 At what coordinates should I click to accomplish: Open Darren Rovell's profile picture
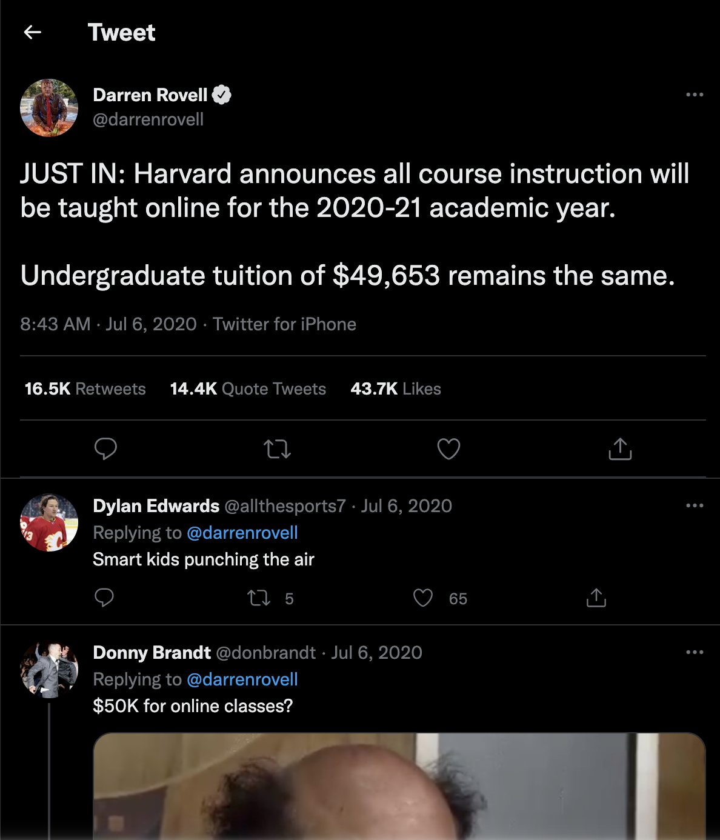[x=49, y=108]
